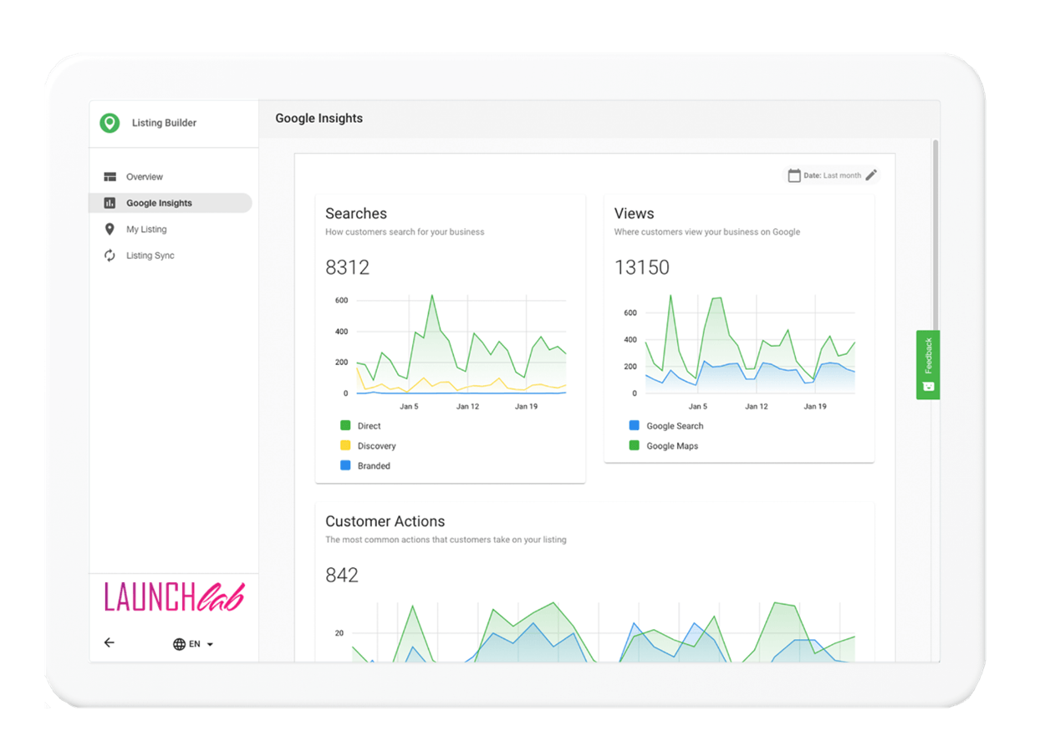The width and height of the screenshot is (1045, 746).
Task: Open the Feedback panel
Action: click(927, 363)
